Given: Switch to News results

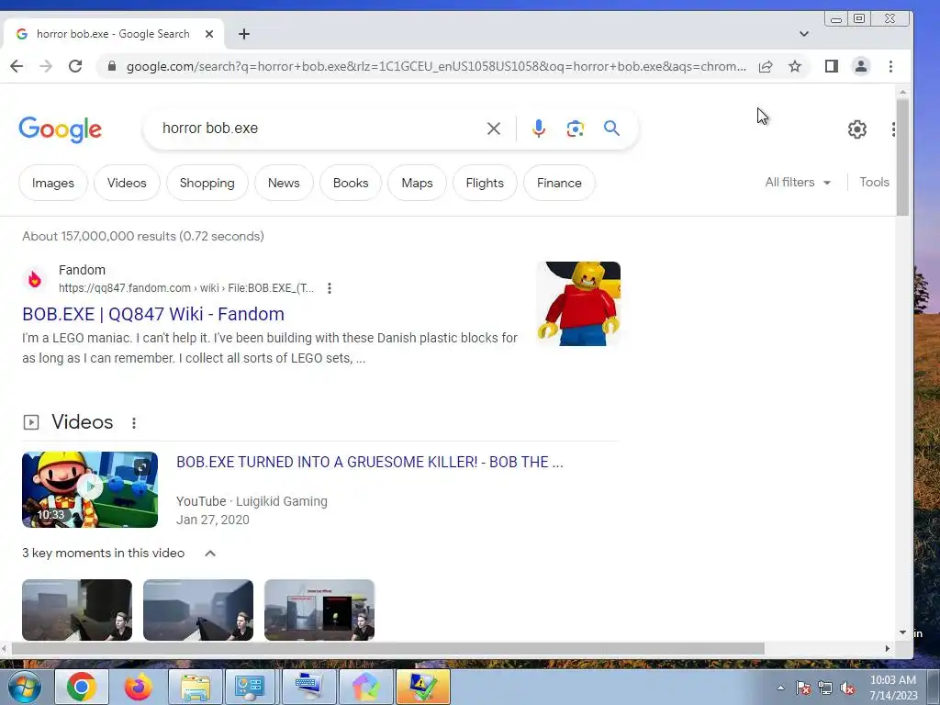Looking at the screenshot, I should (284, 183).
